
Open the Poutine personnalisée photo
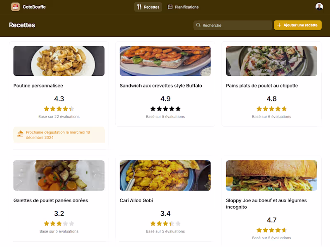coord(59,61)
